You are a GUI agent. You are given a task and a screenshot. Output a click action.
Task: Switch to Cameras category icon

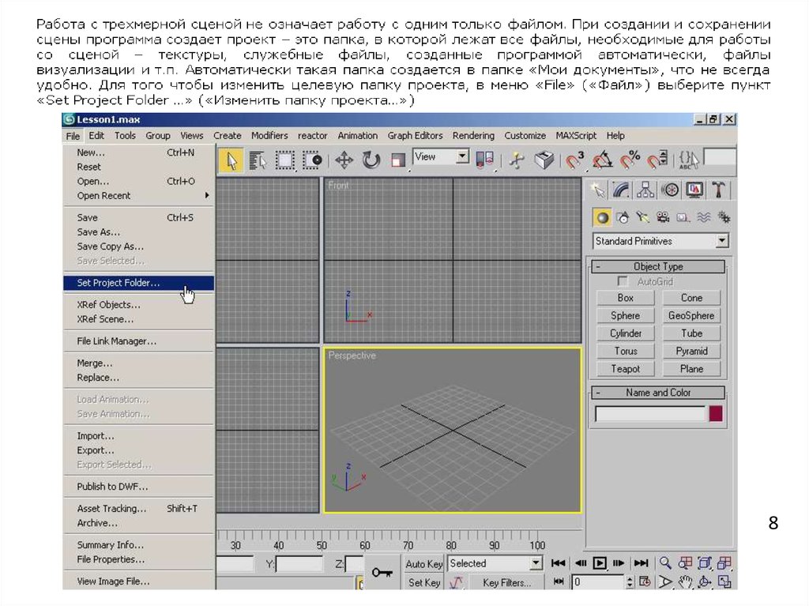point(664,217)
